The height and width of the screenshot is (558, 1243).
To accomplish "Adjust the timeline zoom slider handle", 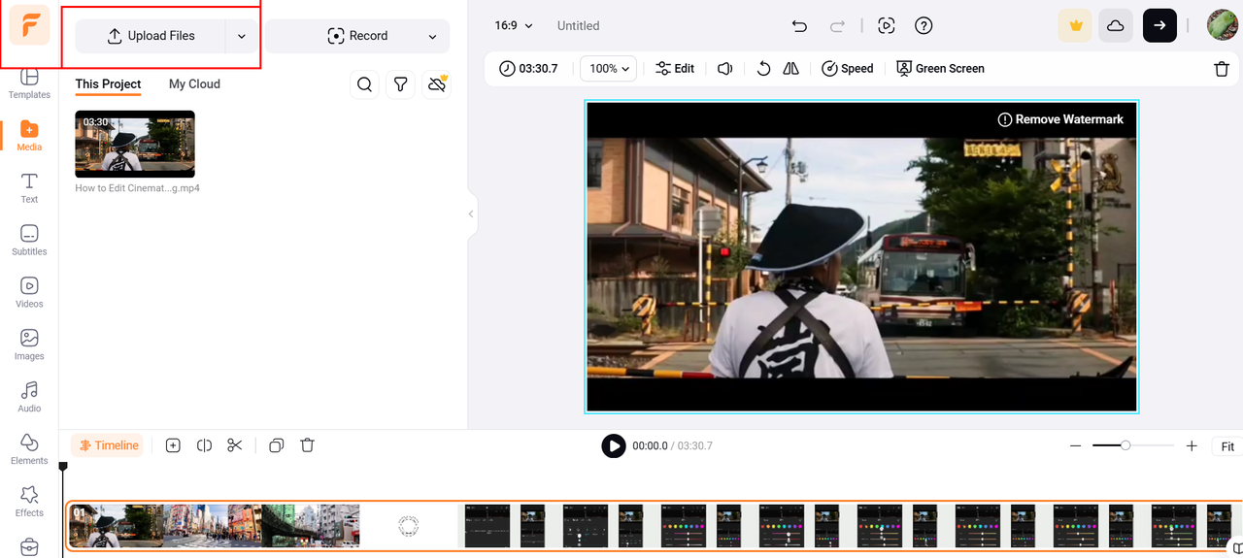I will pos(1125,445).
